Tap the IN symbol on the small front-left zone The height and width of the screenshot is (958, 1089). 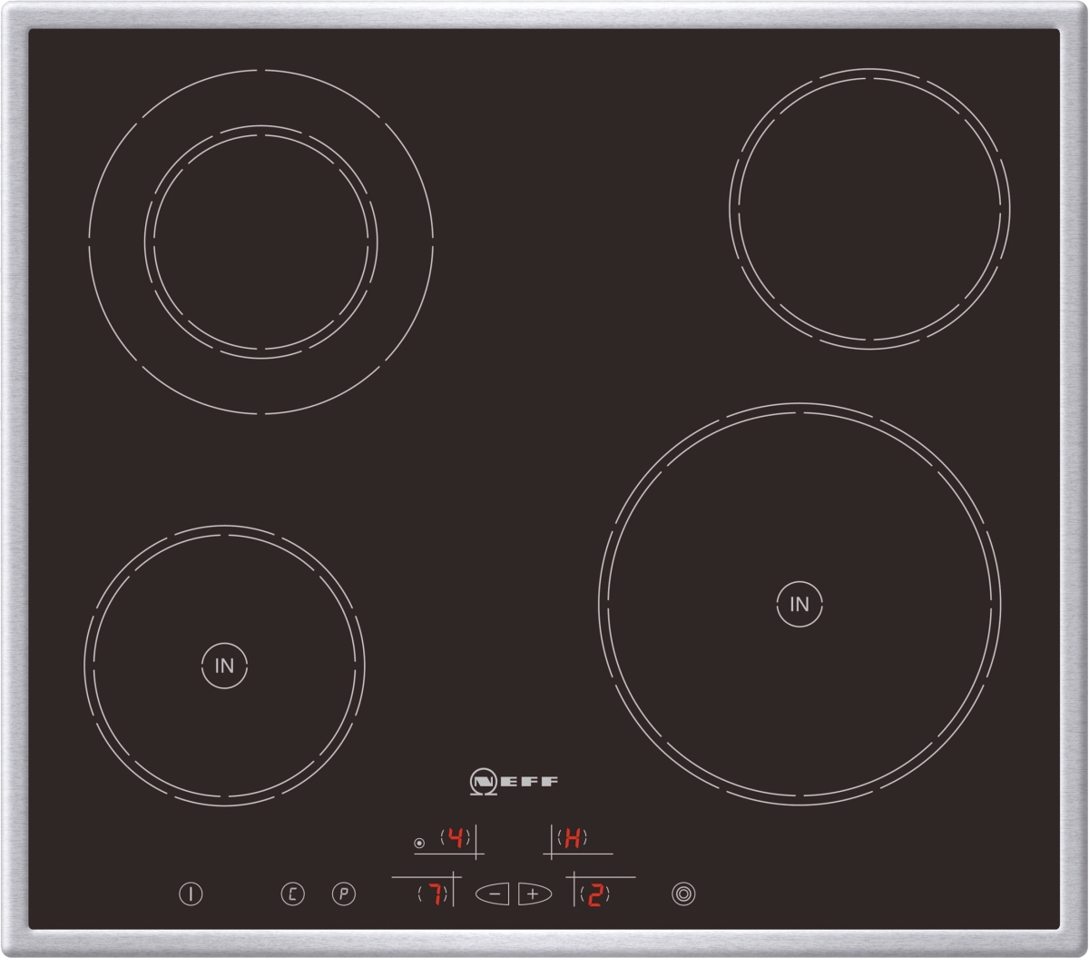(224, 666)
